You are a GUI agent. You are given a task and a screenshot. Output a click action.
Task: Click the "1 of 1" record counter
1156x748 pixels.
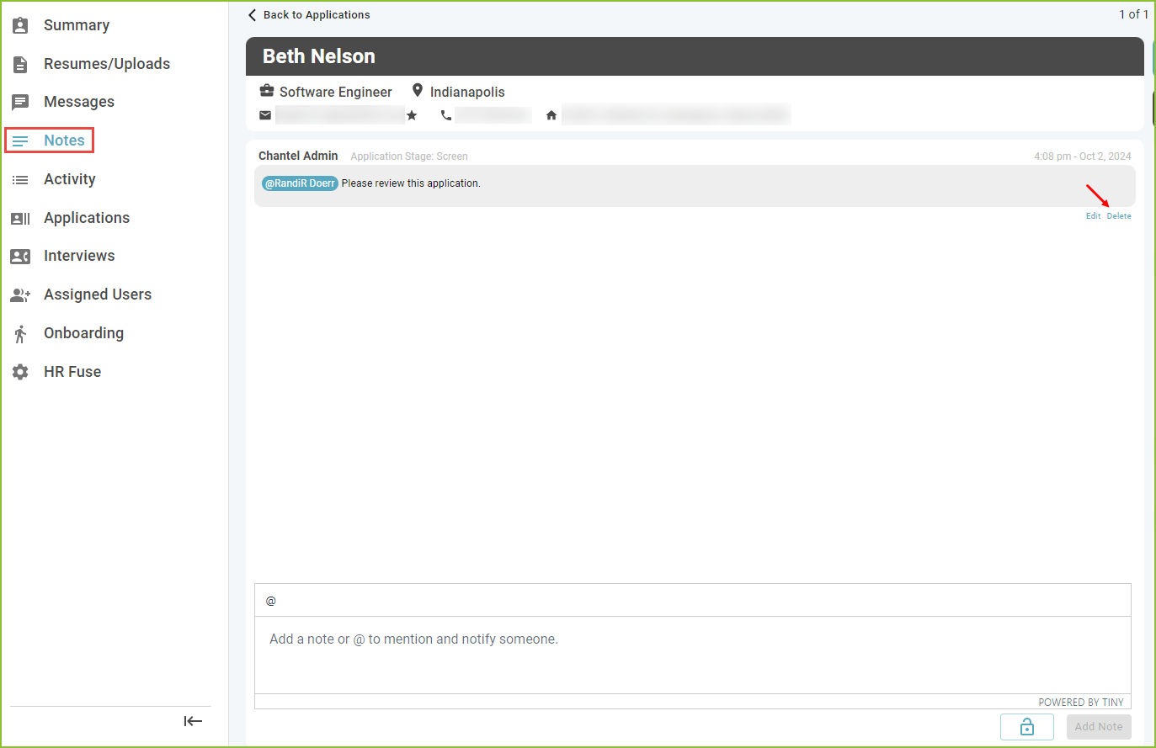pos(1133,14)
